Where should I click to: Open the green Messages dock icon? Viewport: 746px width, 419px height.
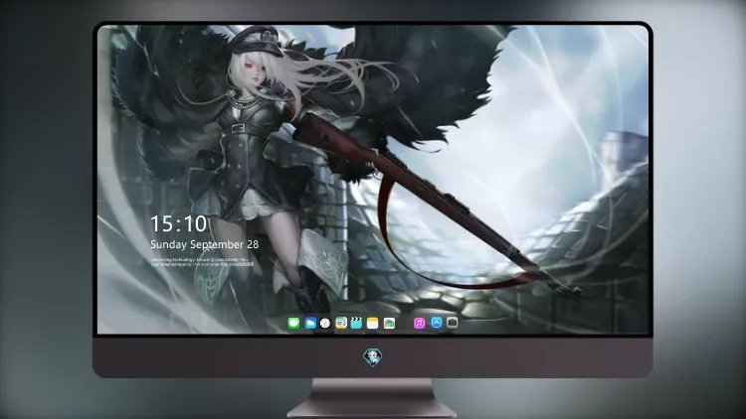293,323
